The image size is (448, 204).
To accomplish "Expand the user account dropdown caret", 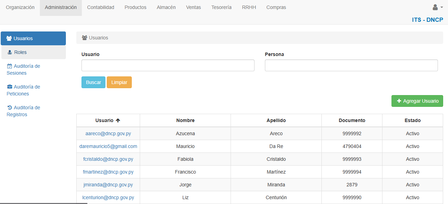I will 441,7.
